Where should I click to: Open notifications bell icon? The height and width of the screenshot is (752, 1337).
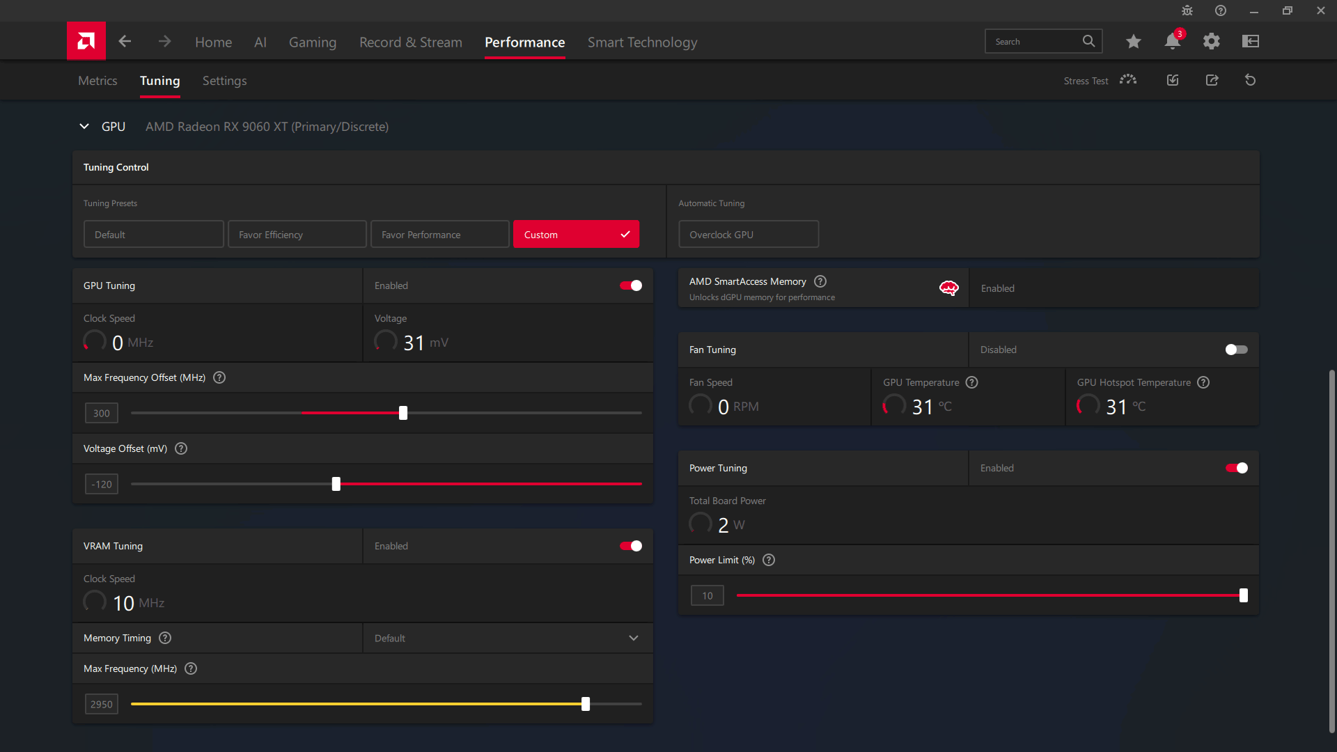[x=1172, y=42]
